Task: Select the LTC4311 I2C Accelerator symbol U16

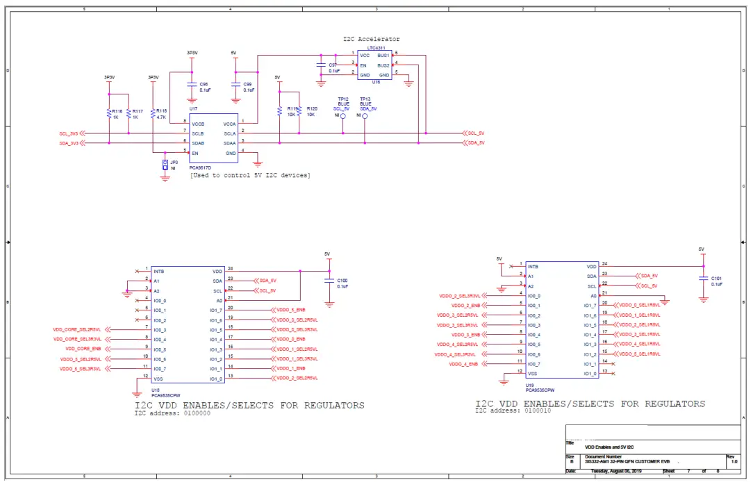Action: click(374, 66)
